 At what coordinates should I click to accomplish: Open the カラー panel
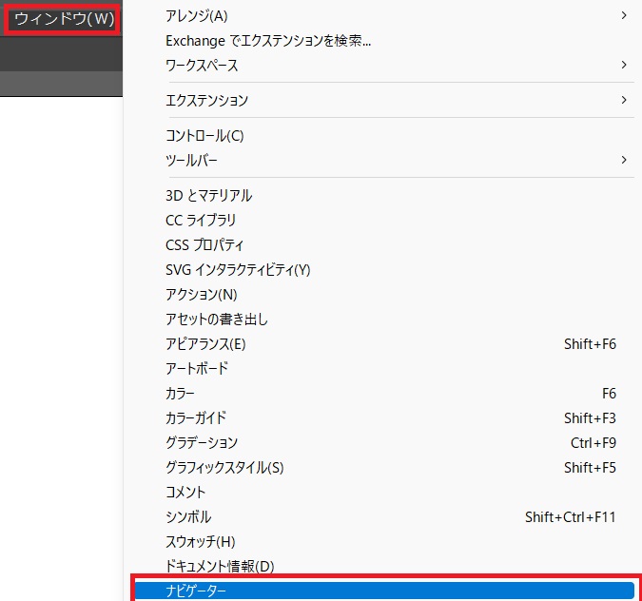(180, 394)
